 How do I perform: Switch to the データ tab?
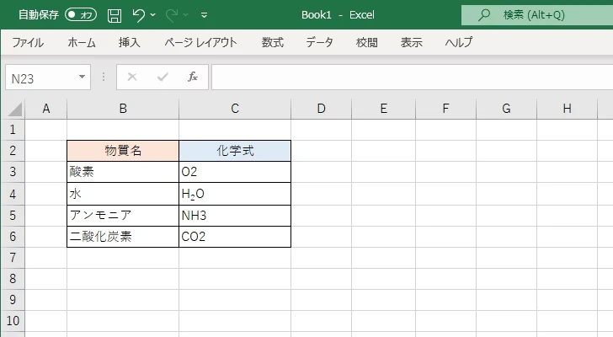click(319, 42)
